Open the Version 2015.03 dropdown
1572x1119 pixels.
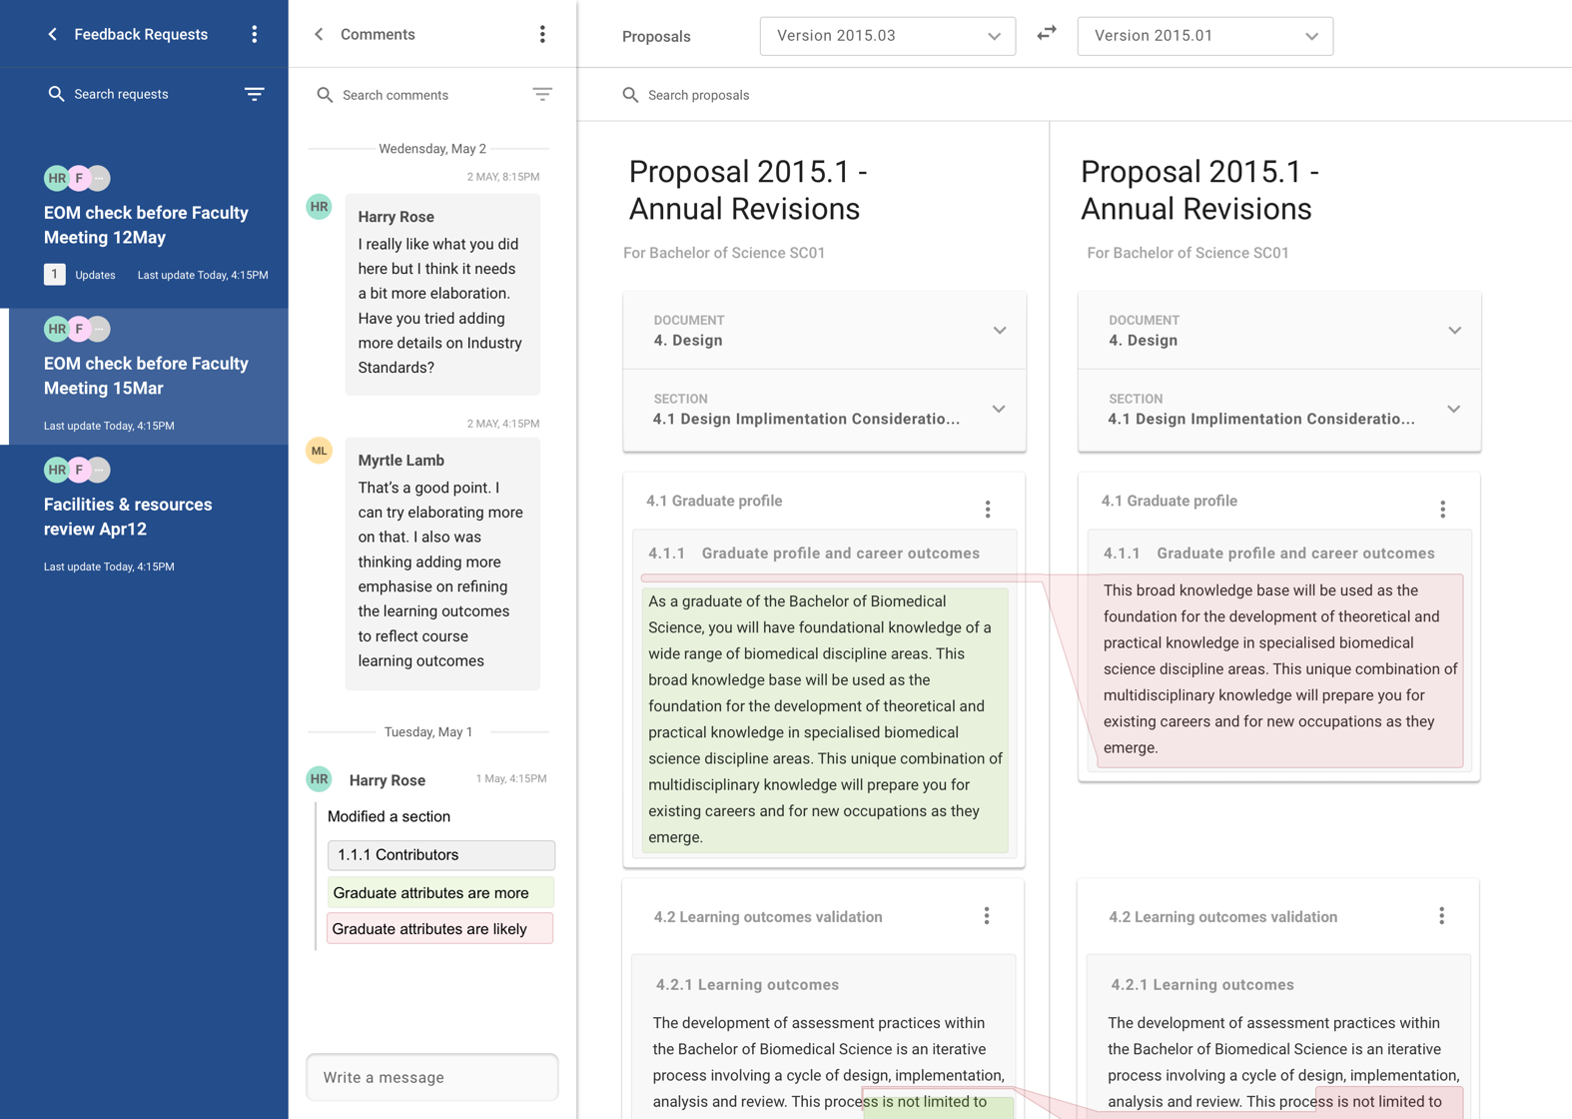[888, 36]
